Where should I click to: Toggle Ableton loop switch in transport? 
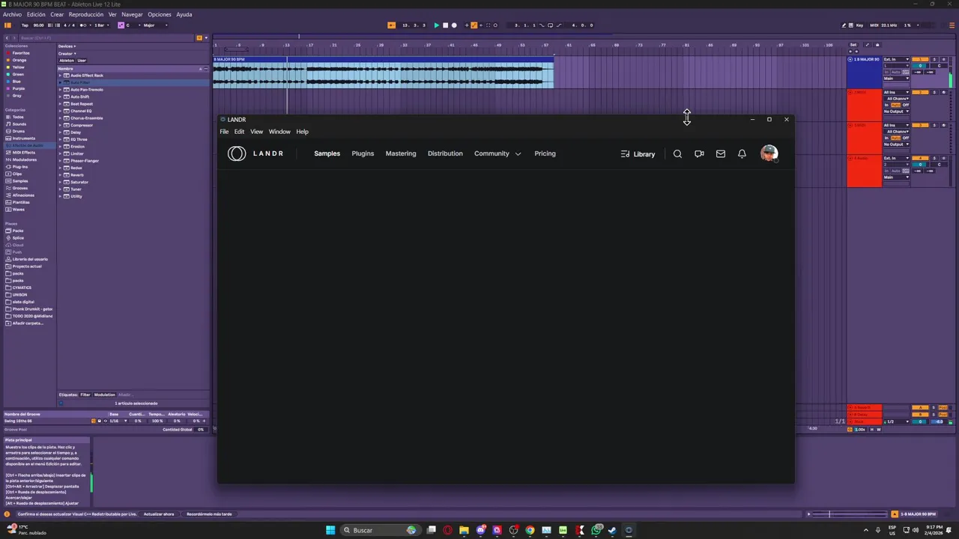coord(550,25)
